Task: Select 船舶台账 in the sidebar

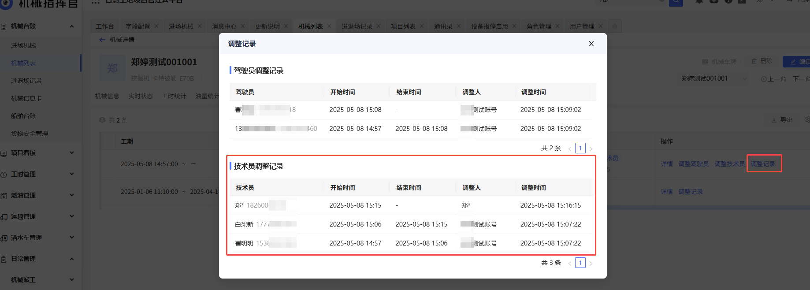Action: [x=23, y=116]
